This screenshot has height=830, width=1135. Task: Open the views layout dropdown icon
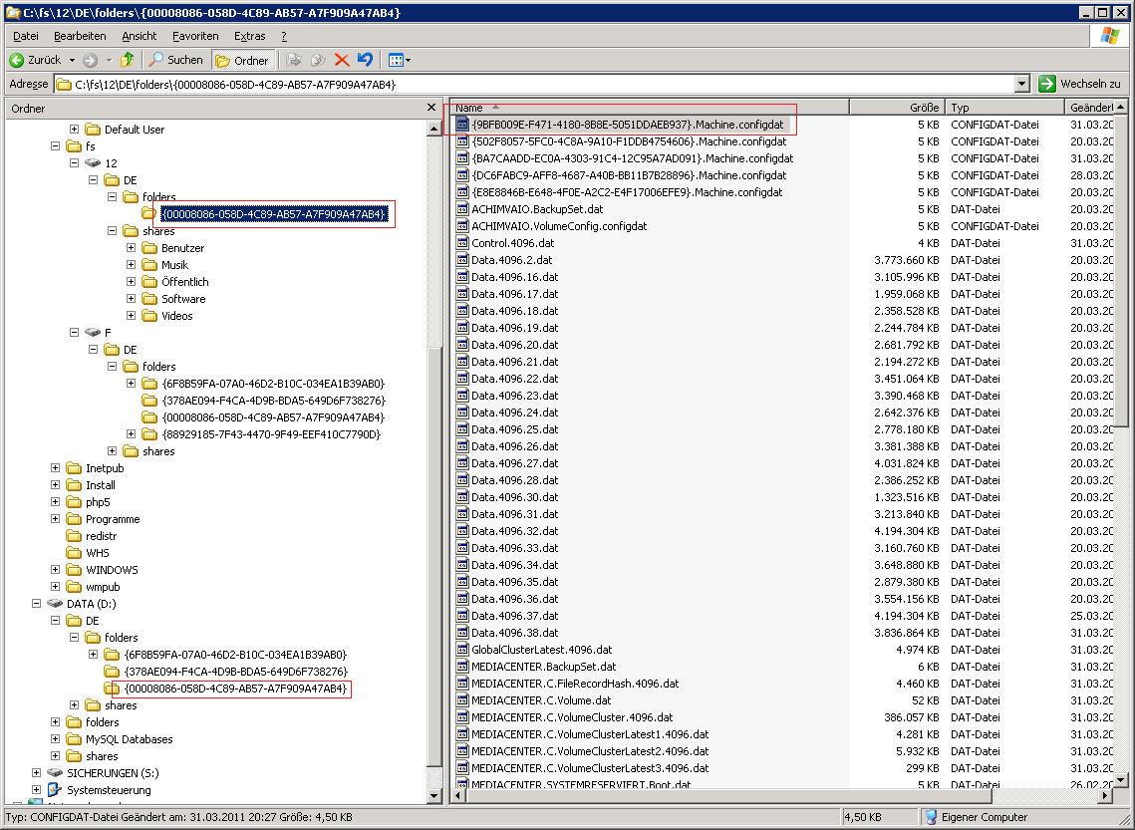click(x=399, y=60)
